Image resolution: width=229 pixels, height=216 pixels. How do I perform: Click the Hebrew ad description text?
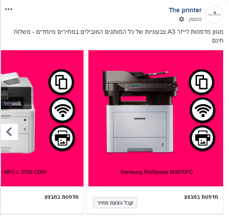tap(119, 36)
